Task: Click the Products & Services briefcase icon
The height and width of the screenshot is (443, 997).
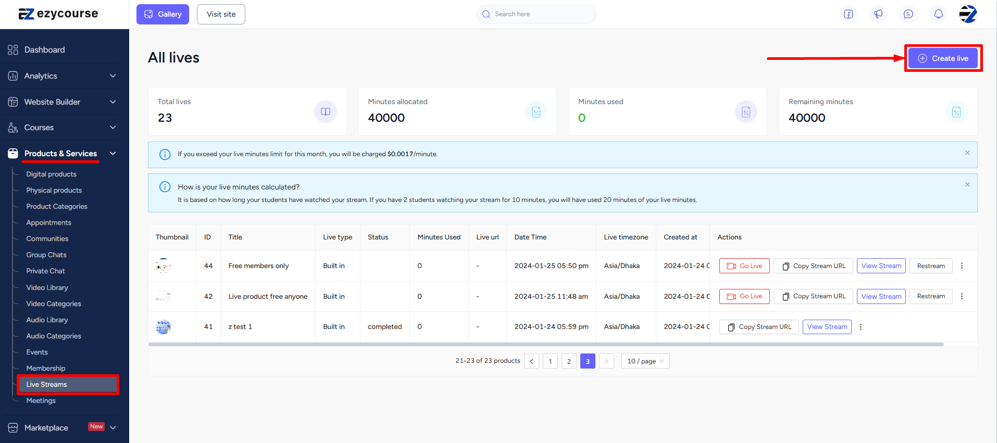Action: (13, 154)
